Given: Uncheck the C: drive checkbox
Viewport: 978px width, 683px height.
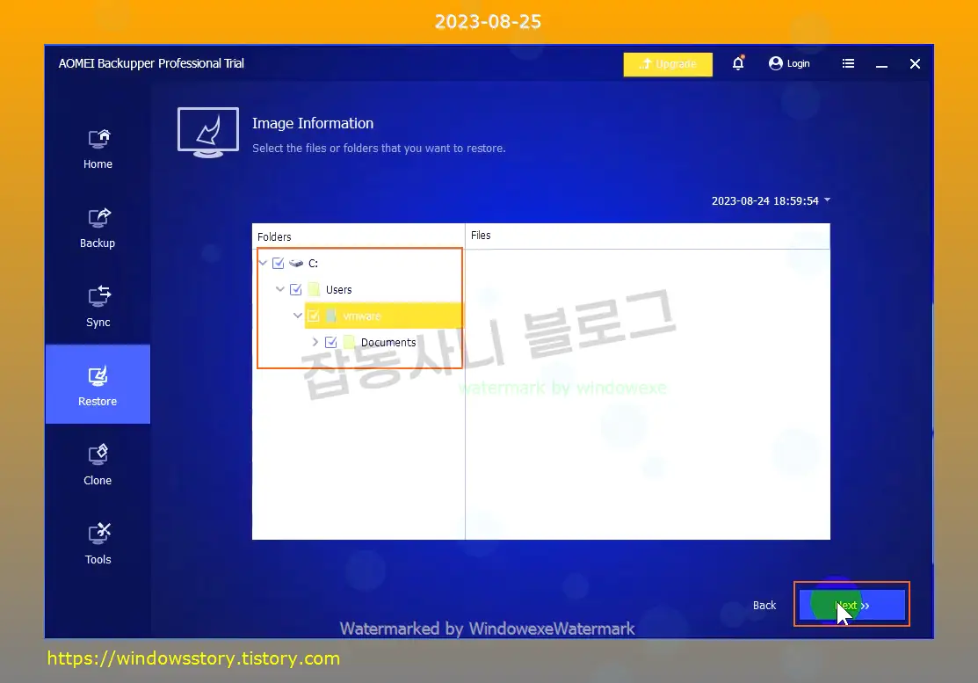Looking at the screenshot, I should click(279, 263).
